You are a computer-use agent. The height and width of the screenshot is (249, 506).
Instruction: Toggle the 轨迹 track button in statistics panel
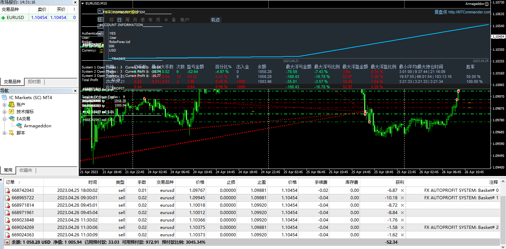215,20
